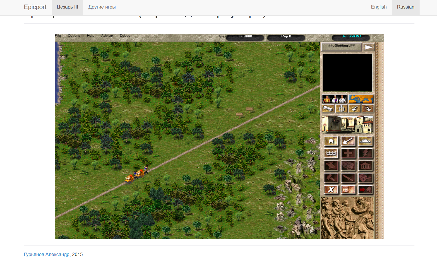Click the compass north orientation icon
Image resolution: width=437 pixels, height=258 pixels.
click(x=341, y=109)
